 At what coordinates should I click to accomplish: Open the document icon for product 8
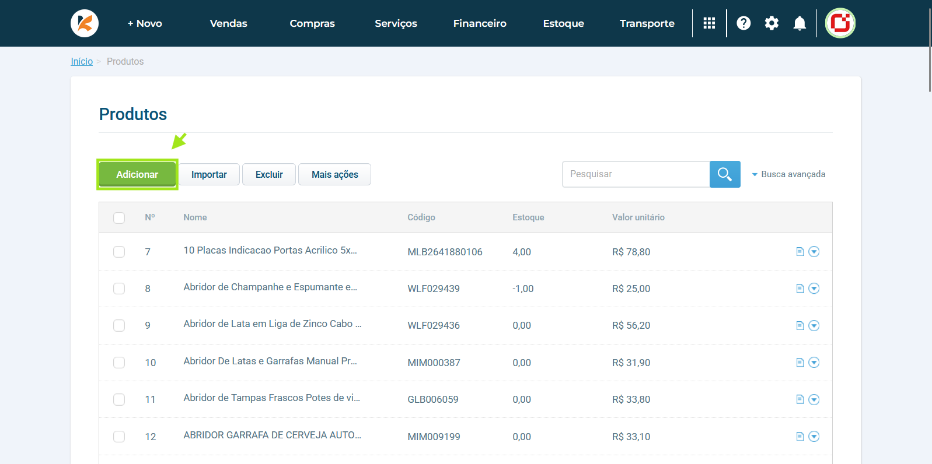[800, 289]
